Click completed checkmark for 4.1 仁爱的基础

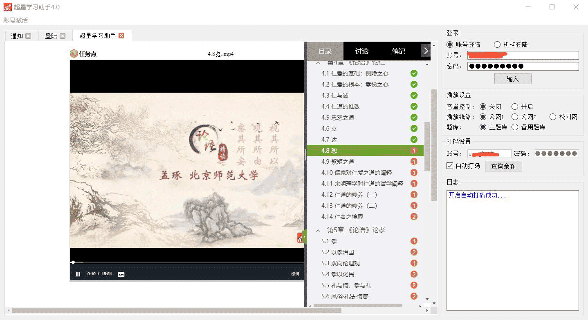[414, 73]
